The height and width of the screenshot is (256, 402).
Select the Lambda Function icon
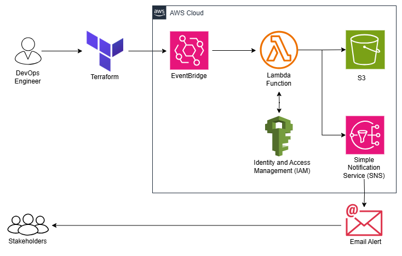point(279,50)
